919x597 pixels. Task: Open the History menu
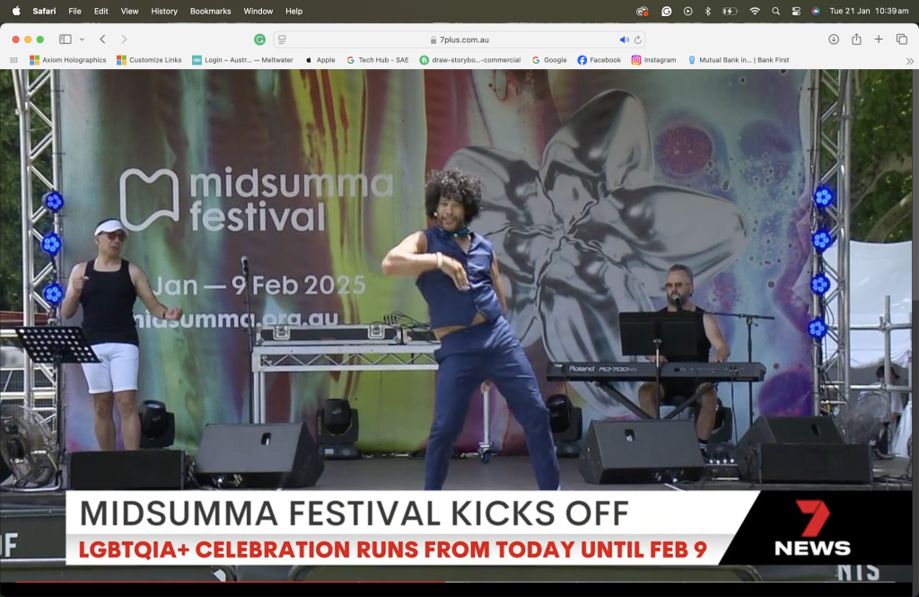(164, 11)
